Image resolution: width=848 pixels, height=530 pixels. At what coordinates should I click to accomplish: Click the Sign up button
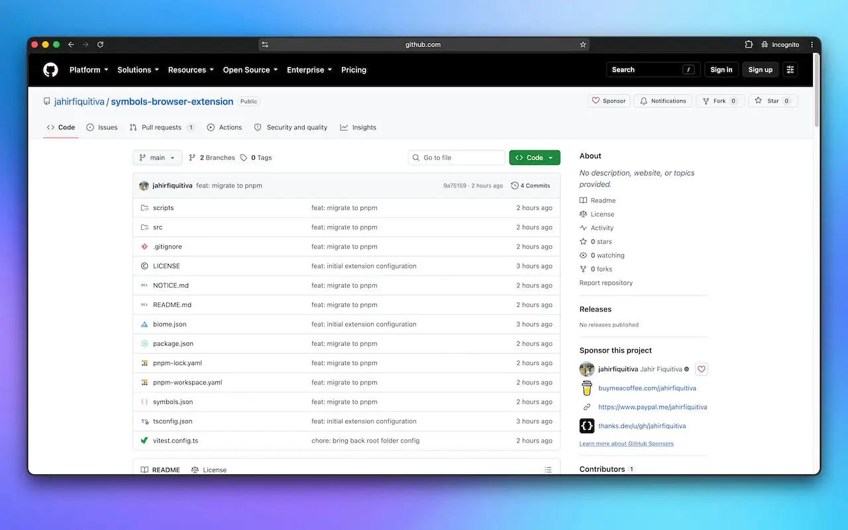click(761, 70)
